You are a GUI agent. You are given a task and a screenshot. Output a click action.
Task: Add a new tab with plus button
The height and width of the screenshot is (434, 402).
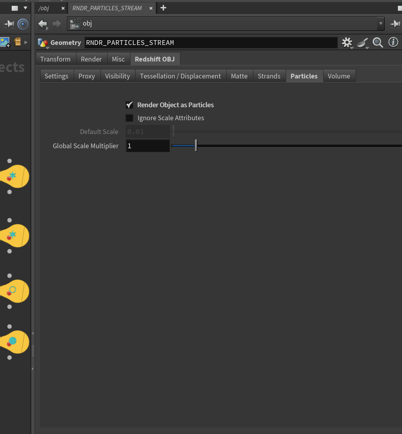tap(163, 8)
